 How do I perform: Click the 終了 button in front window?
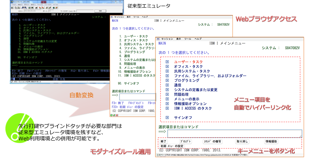[x=164, y=141]
